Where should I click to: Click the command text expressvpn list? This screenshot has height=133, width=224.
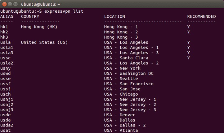[64, 11]
